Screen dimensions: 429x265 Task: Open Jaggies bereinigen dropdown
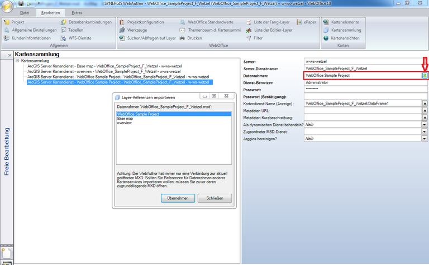pyautogui.click(x=425, y=139)
